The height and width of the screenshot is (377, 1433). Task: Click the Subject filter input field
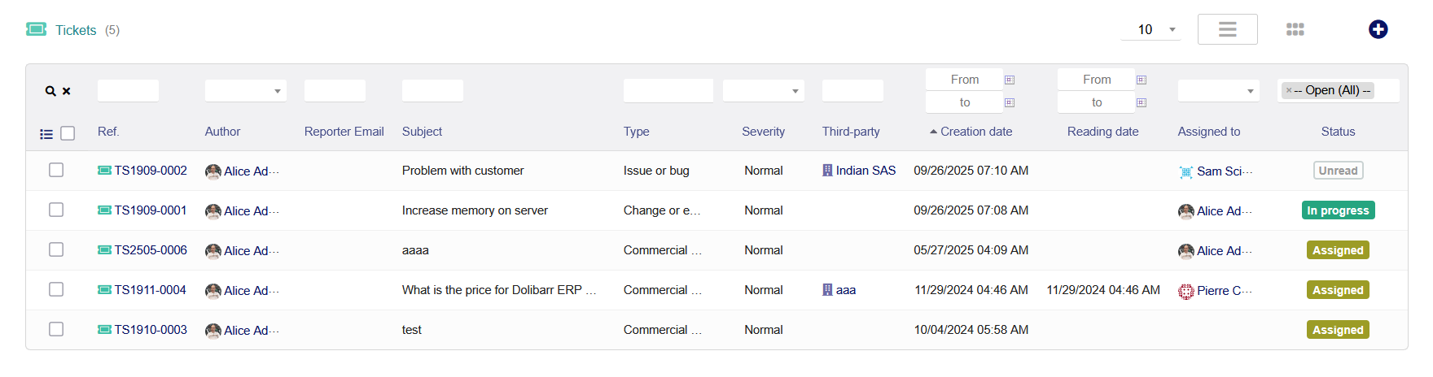point(432,91)
